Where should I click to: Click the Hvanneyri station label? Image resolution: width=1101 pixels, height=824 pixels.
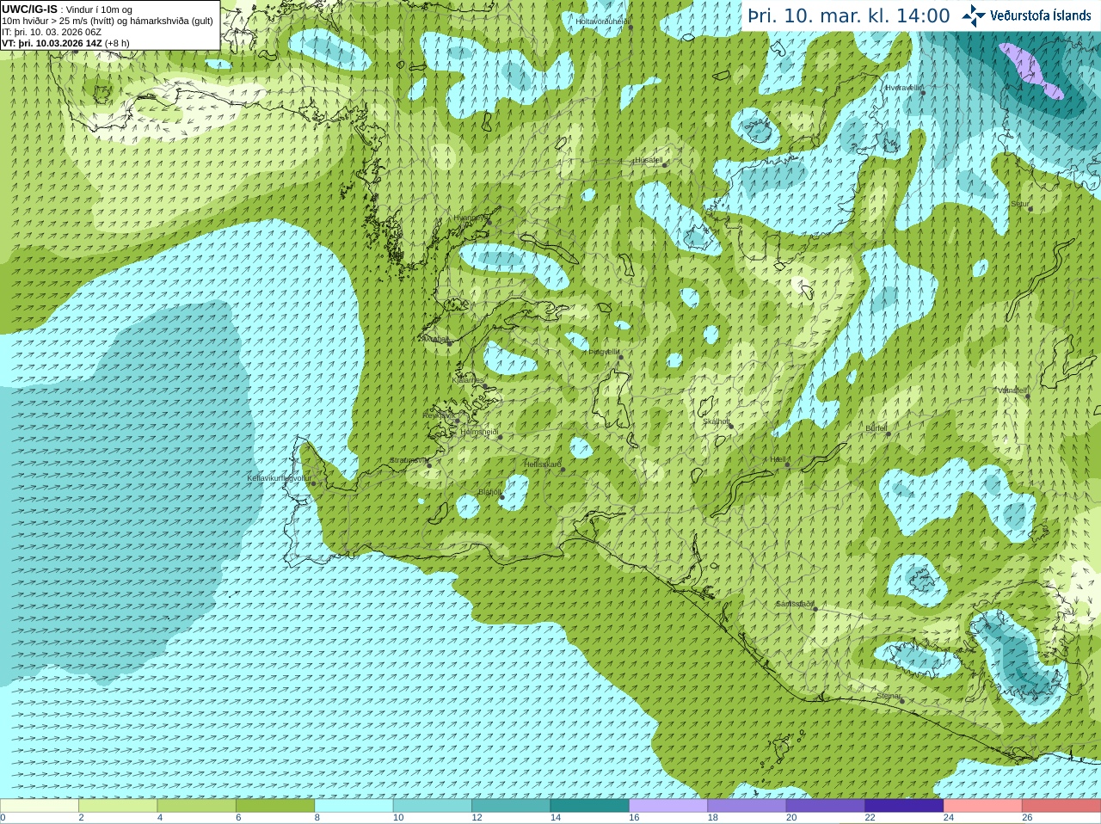[x=471, y=218]
